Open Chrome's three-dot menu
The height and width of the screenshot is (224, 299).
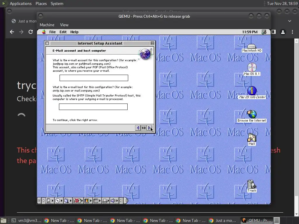[x=292, y=32]
